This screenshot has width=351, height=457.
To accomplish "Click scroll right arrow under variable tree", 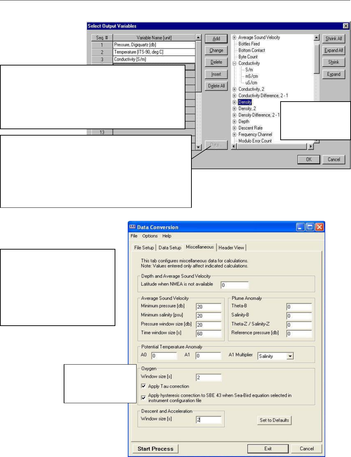I will pos(311,147).
